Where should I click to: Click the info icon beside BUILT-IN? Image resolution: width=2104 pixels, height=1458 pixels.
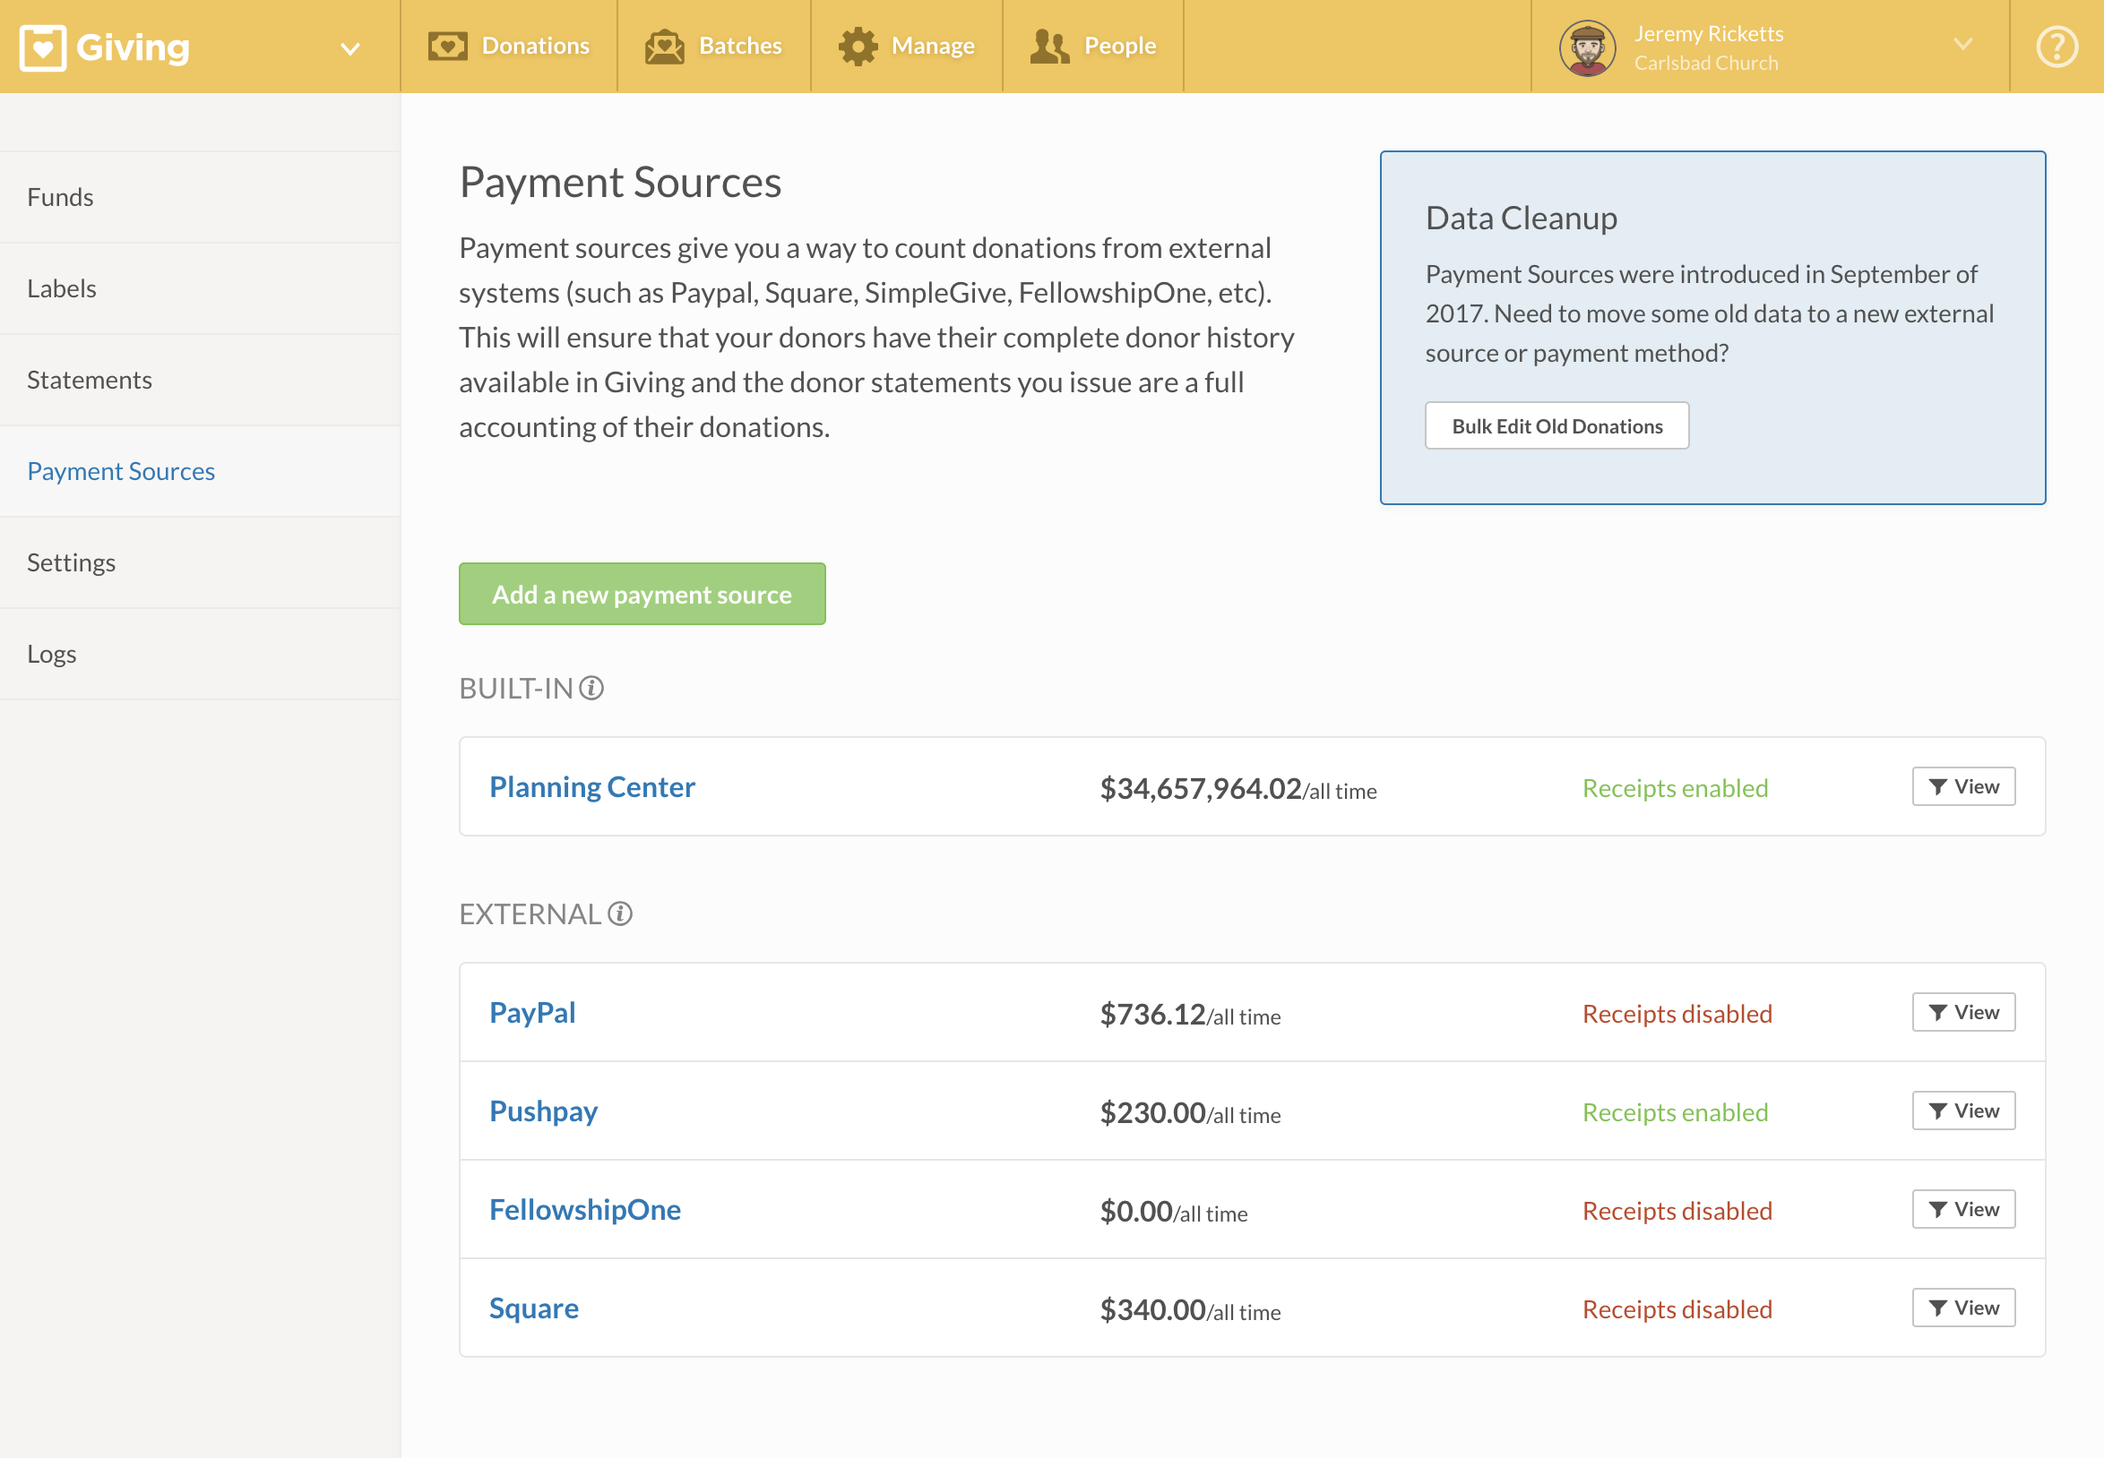(x=591, y=689)
